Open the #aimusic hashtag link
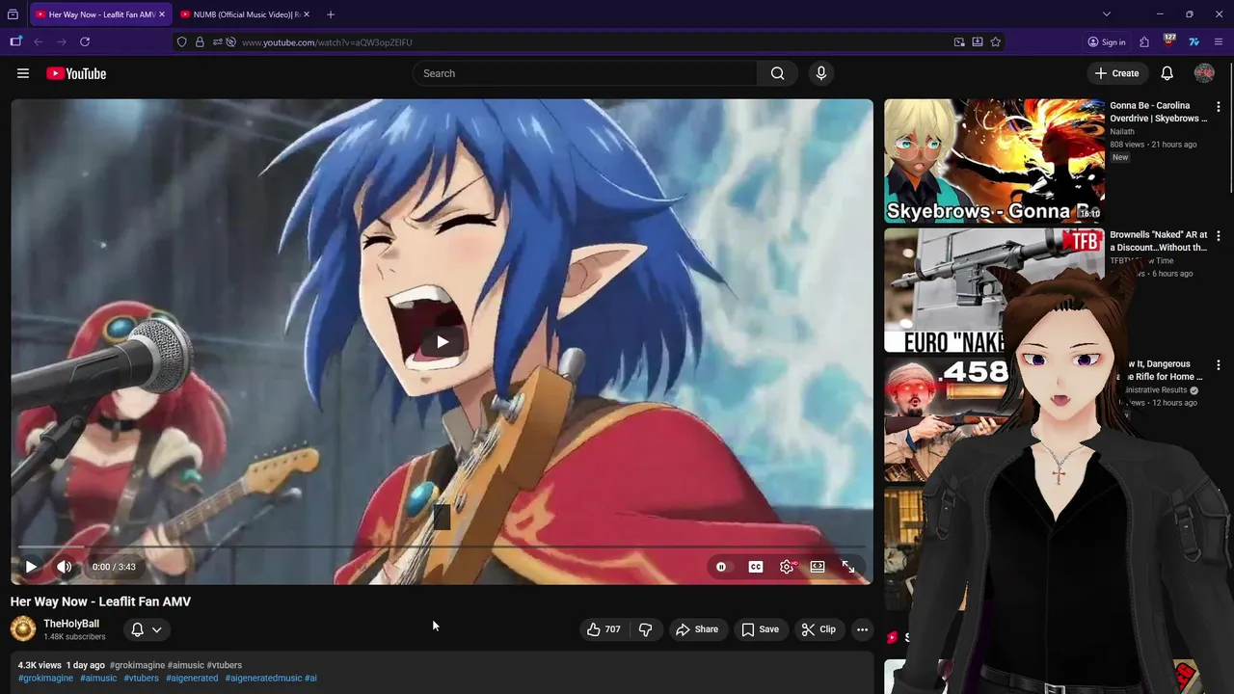1234x694 pixels. click(98, 679)
